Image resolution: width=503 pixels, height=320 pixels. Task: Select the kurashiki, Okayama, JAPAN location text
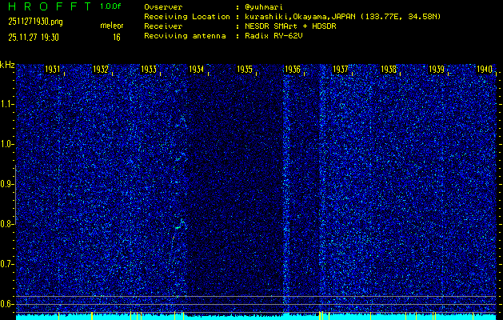[342, 17]
